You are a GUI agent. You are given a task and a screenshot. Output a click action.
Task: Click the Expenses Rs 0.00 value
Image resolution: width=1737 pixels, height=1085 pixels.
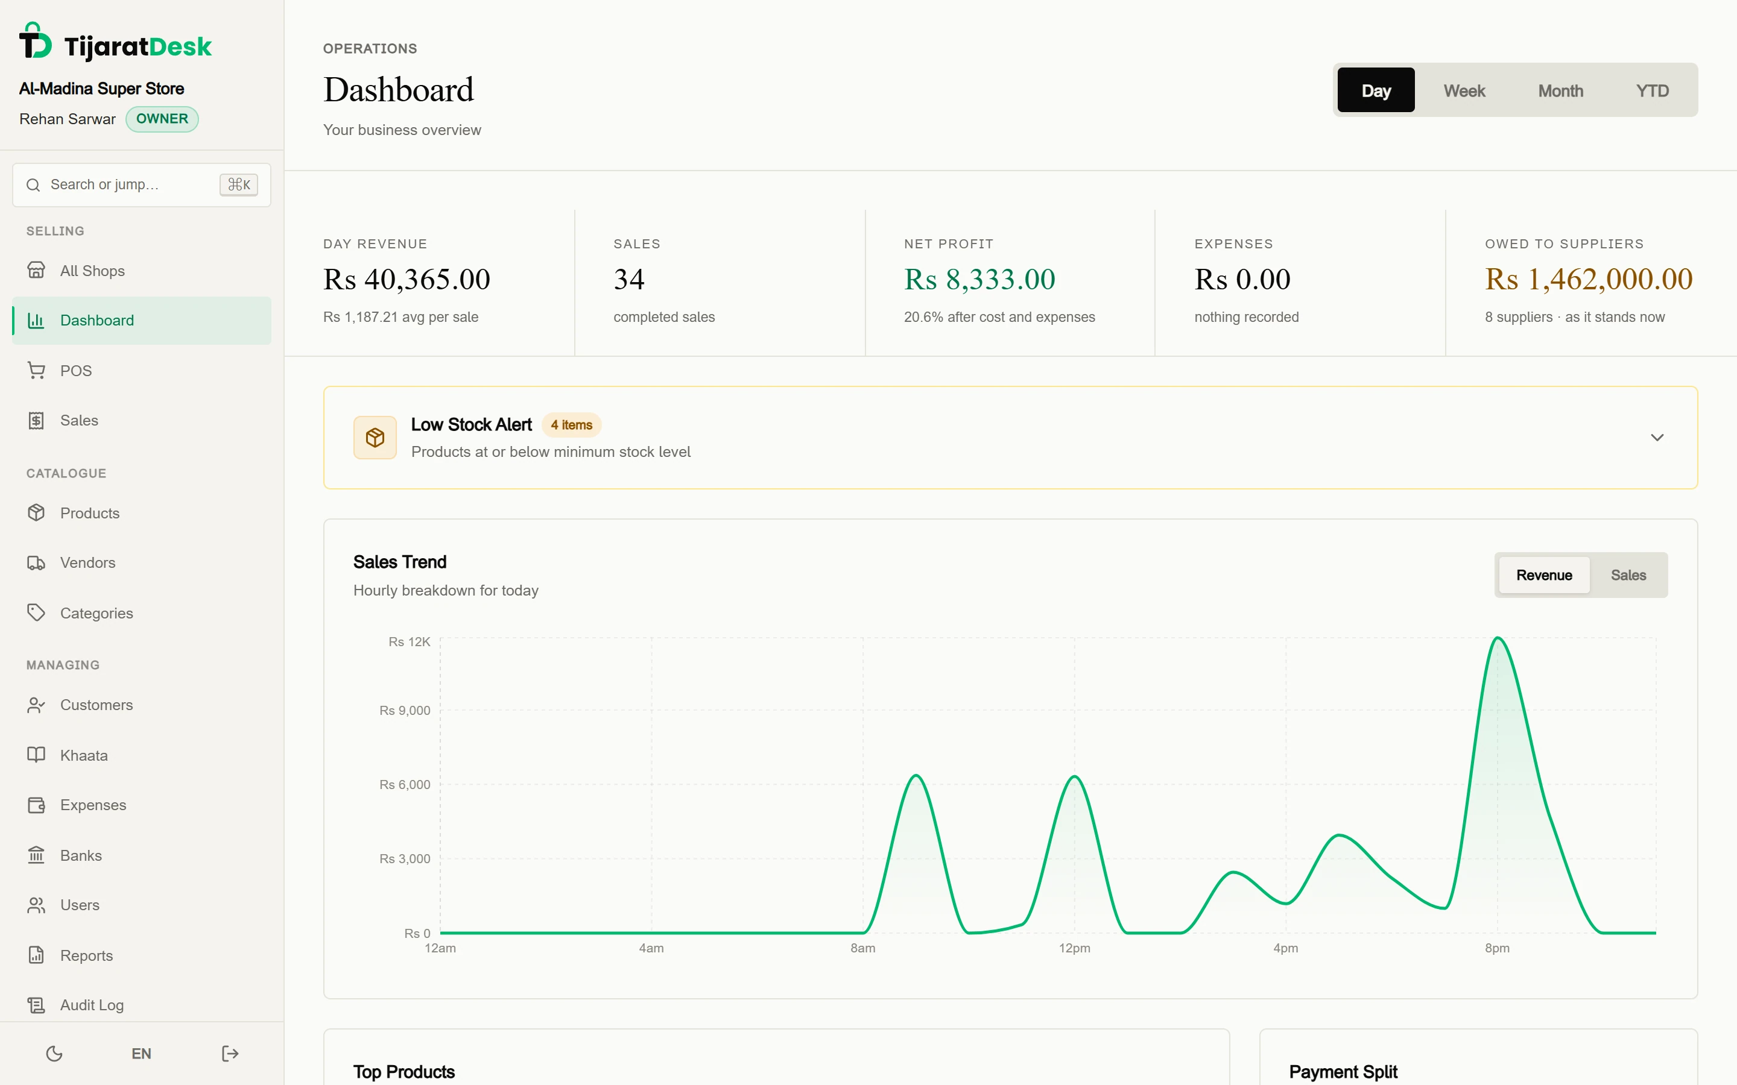(1242, 279)
